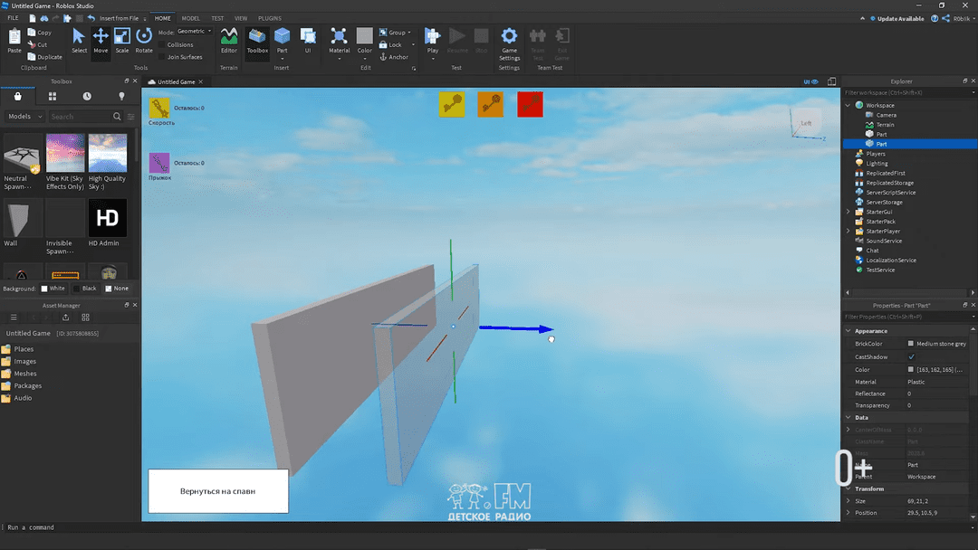Pick the Rotate tool
The height and width of the screenshot is (550, 978).
[x=144, y=41]
